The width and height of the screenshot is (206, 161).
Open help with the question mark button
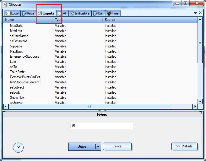pyautogui.click(x=18, y=147)
